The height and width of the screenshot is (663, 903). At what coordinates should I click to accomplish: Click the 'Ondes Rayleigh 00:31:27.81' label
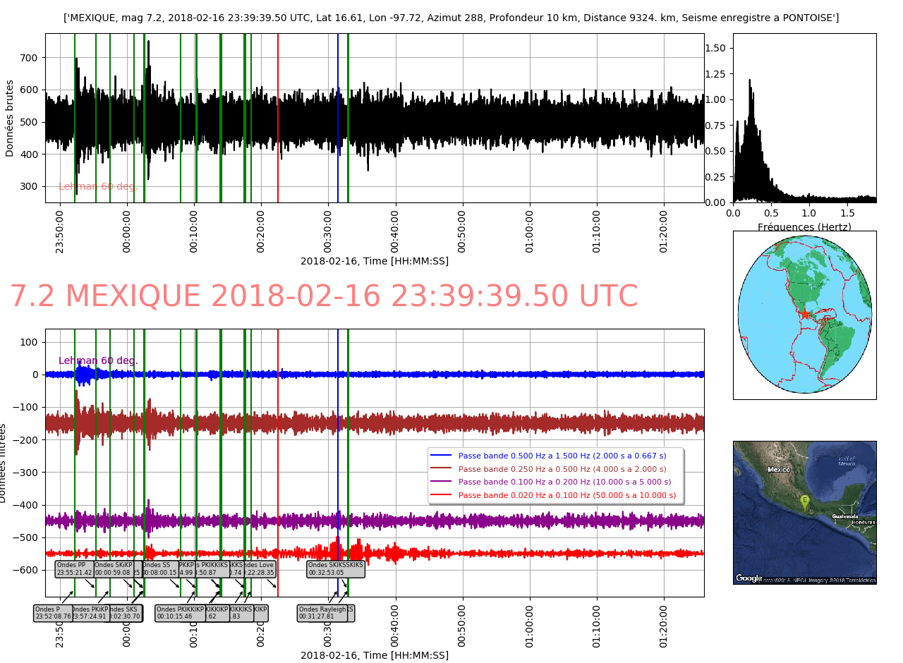coord(322,613)
